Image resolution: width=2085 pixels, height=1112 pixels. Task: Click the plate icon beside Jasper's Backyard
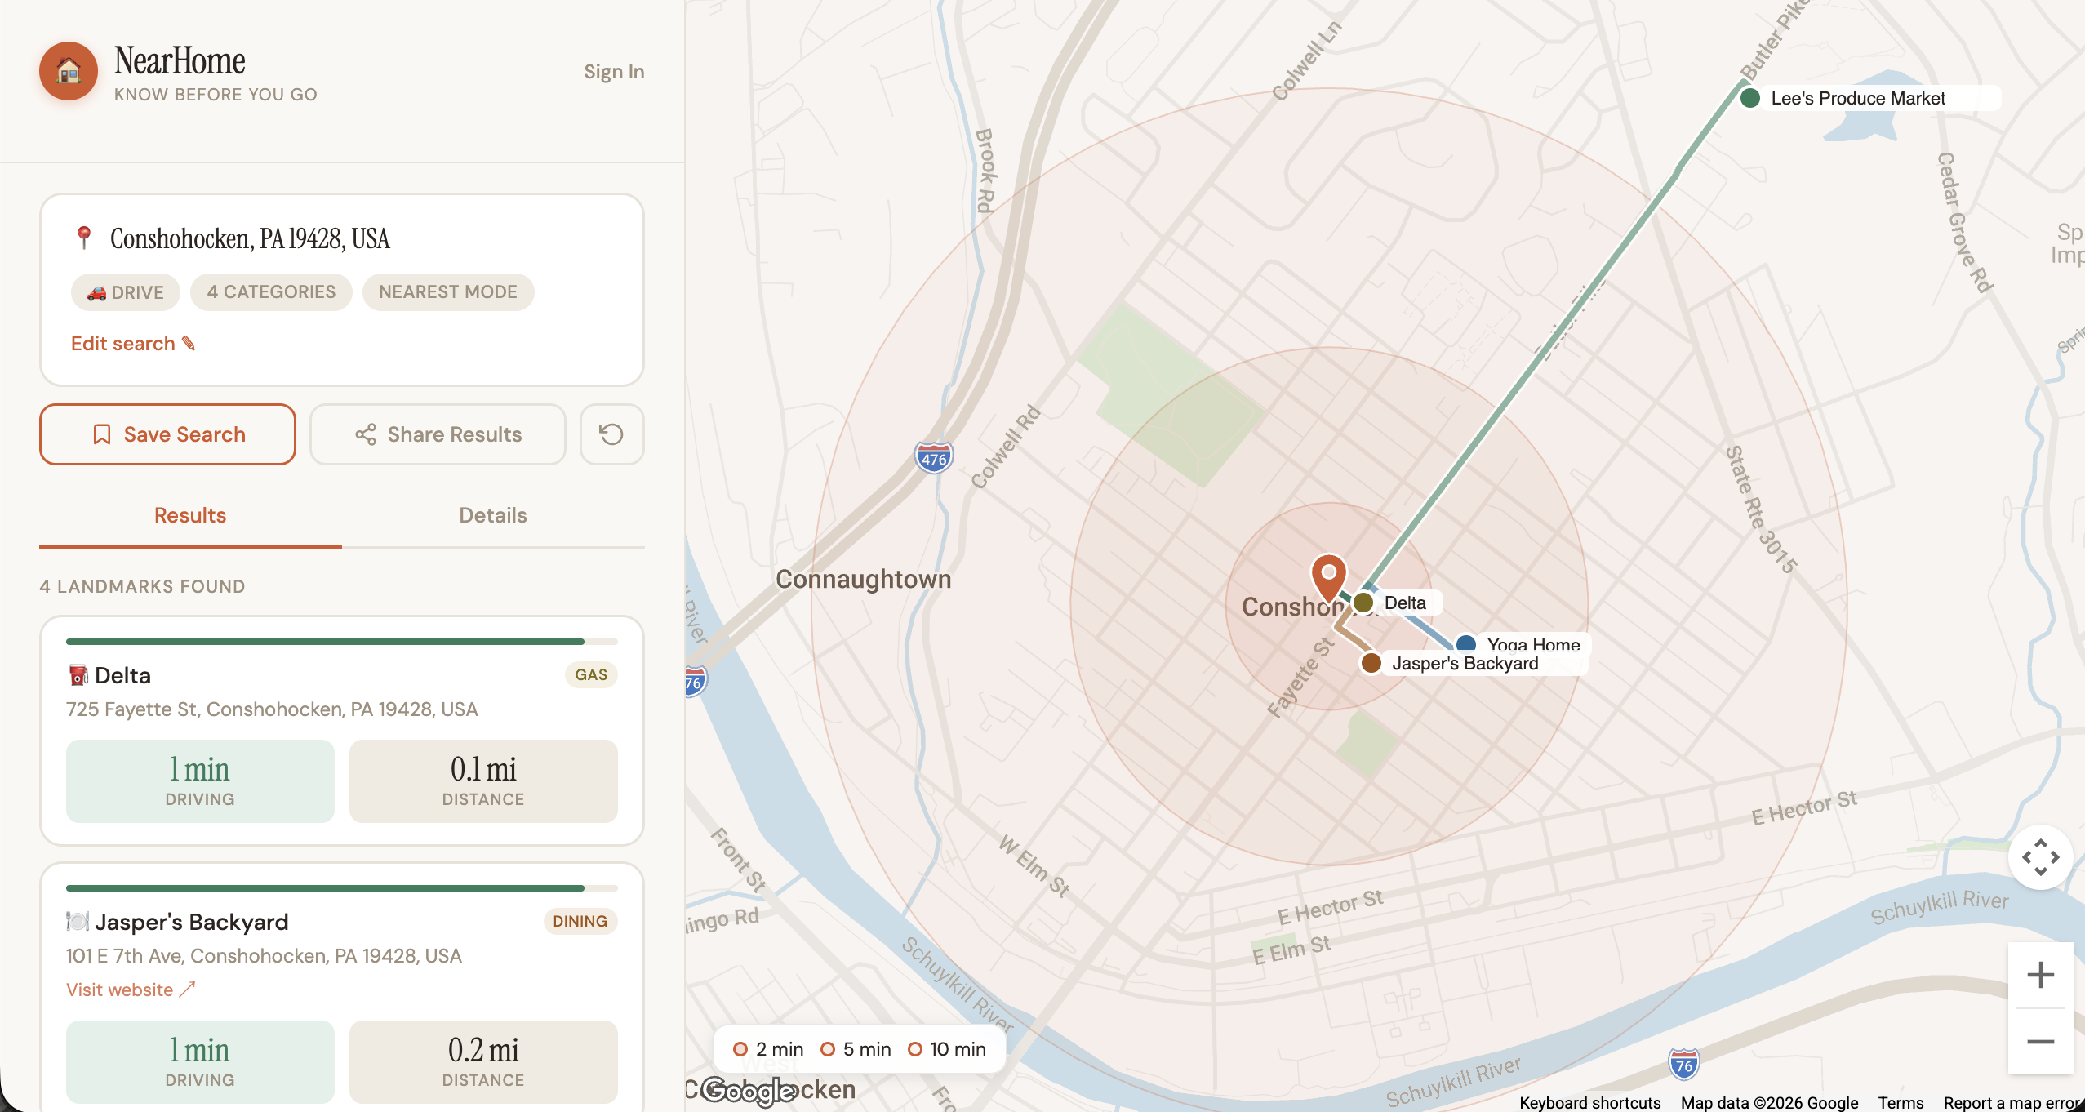(78, 922)
